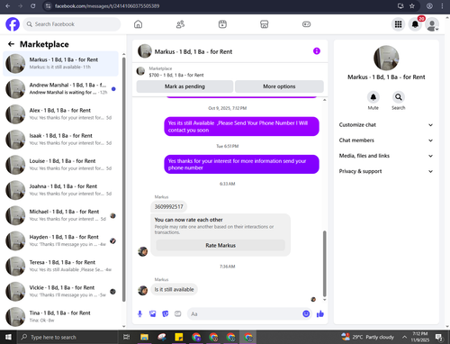Open the Markus conversation in the list

click(x=60, y=63)
